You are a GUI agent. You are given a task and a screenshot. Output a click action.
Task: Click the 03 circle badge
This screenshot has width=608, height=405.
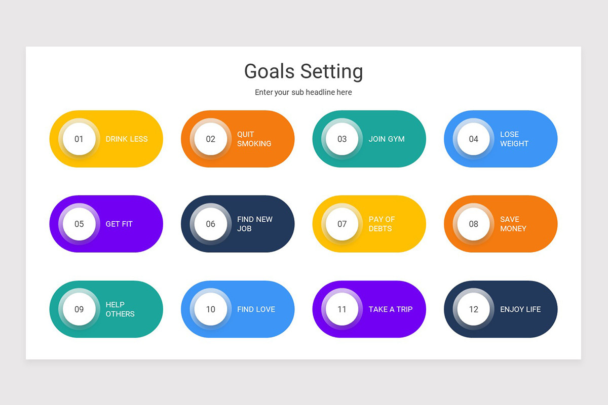click(342, 139)
